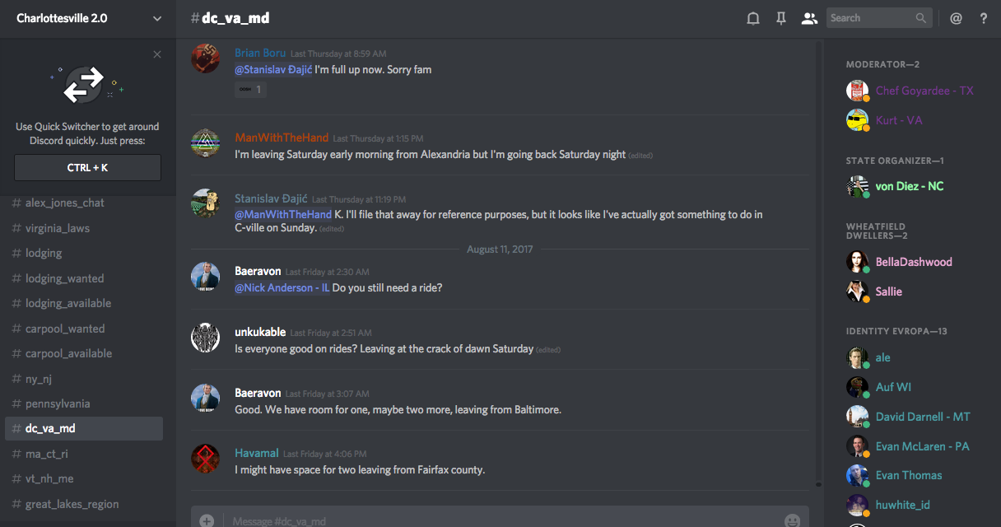Screen dimensions: 1001x527
Task: Switch to the carpool_wanted channel
Action: point(65,329)
